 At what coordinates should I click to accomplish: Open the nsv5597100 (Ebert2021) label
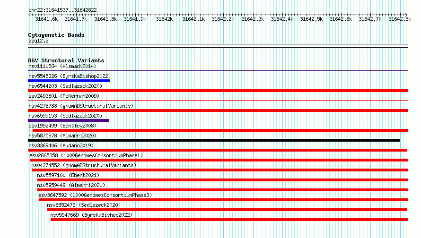point(68,175)
